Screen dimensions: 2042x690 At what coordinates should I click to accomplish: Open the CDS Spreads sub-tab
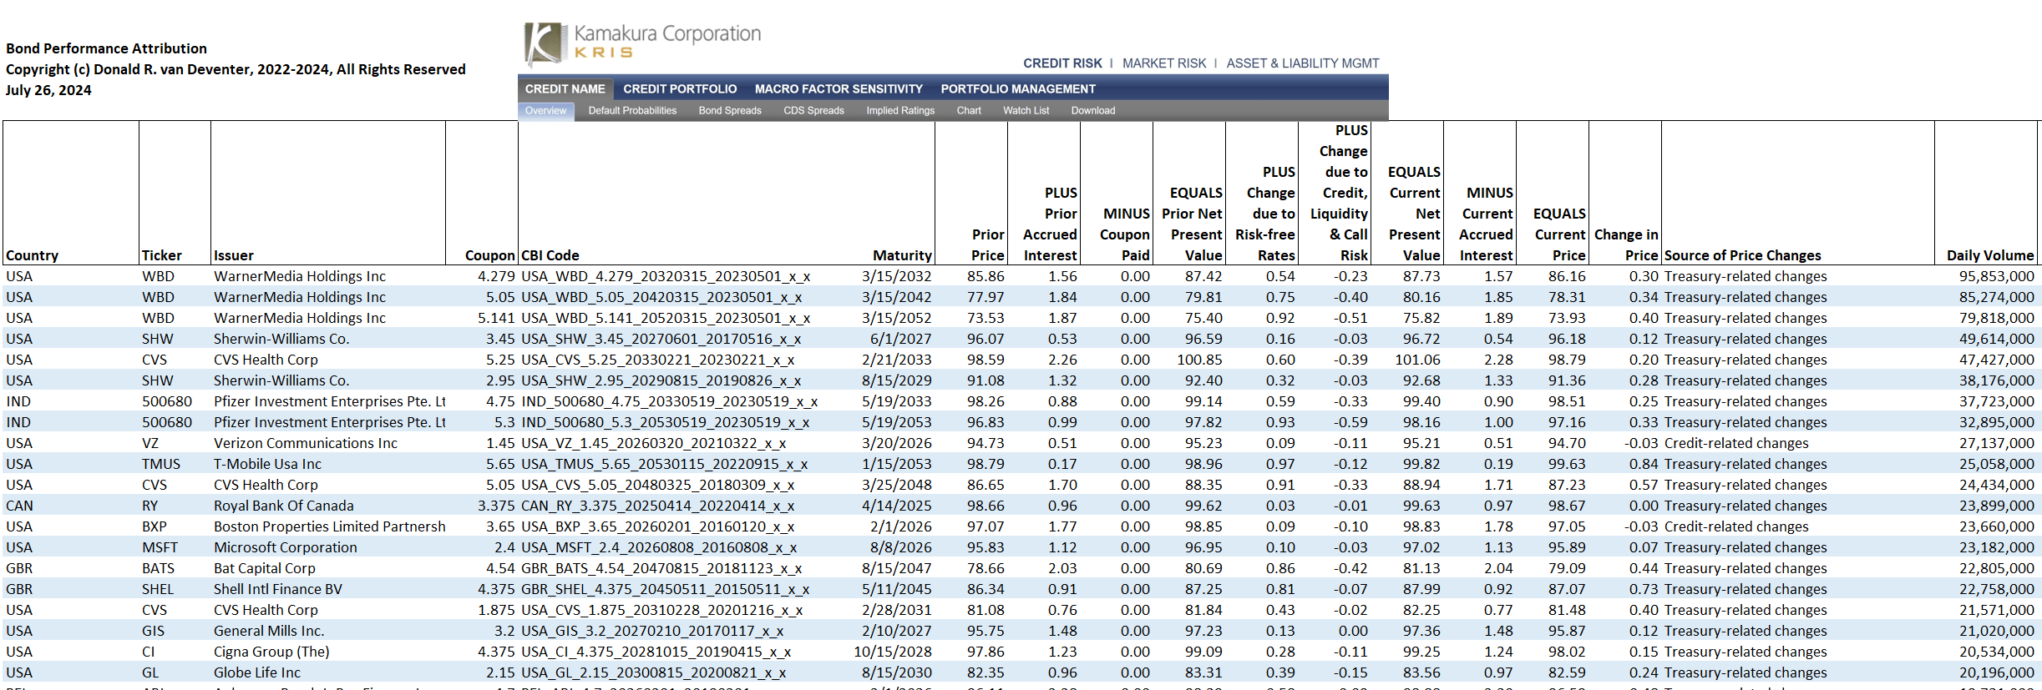[x=813, y=111]
